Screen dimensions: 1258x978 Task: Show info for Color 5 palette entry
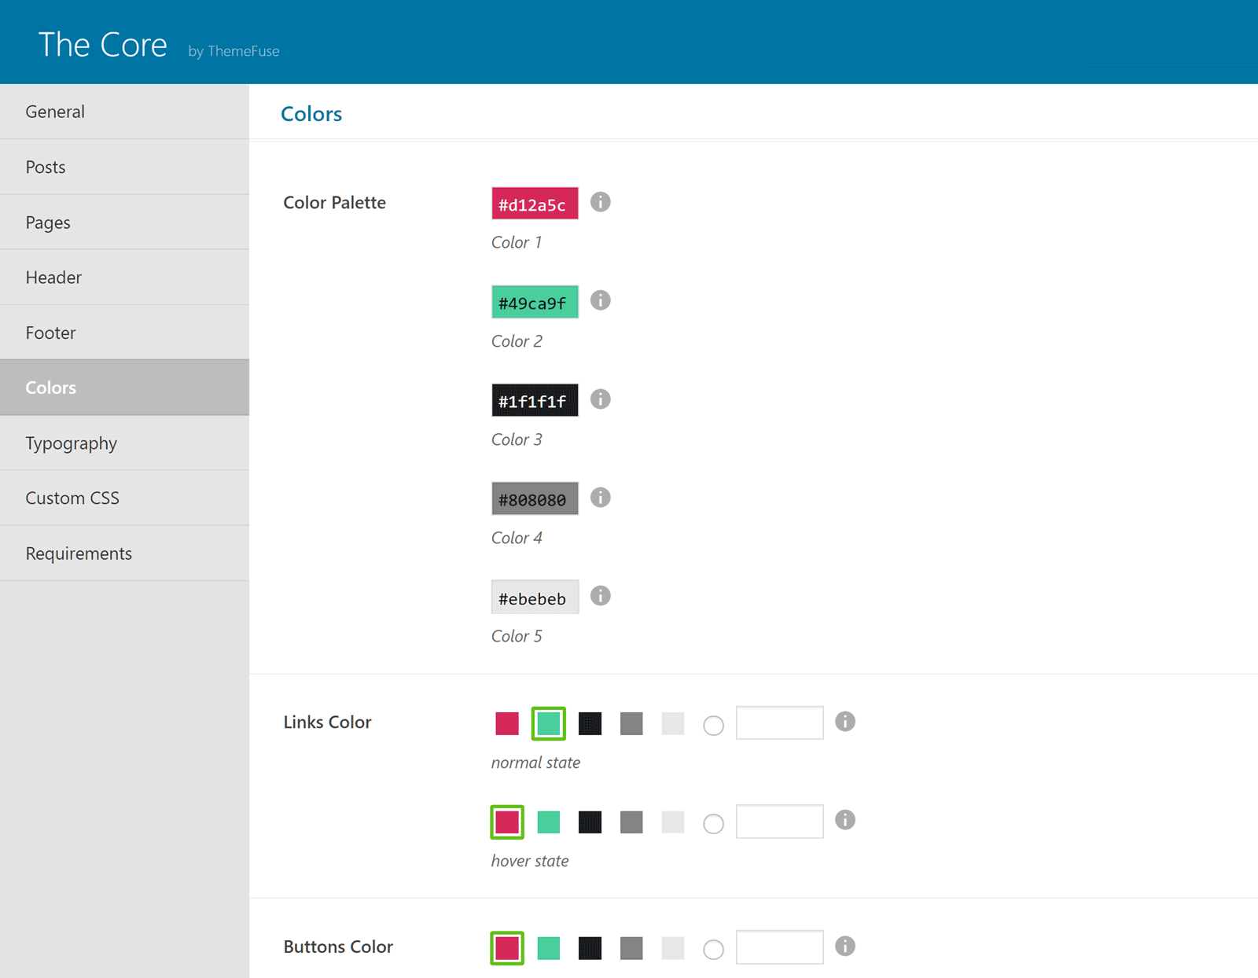tap(600, 596)
